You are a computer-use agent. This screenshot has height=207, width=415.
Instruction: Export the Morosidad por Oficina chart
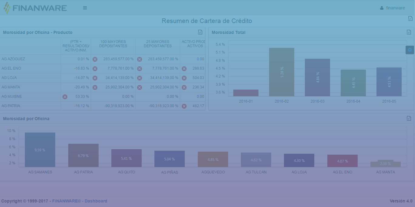point(409,118)
